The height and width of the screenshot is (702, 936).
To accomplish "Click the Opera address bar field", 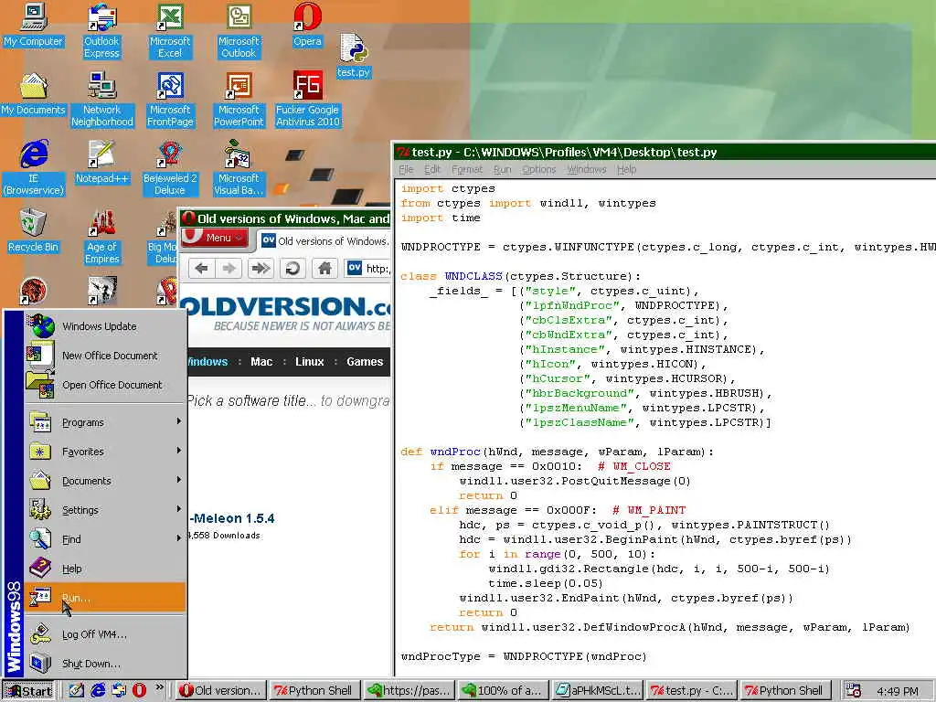I will [x=368, y=269].
